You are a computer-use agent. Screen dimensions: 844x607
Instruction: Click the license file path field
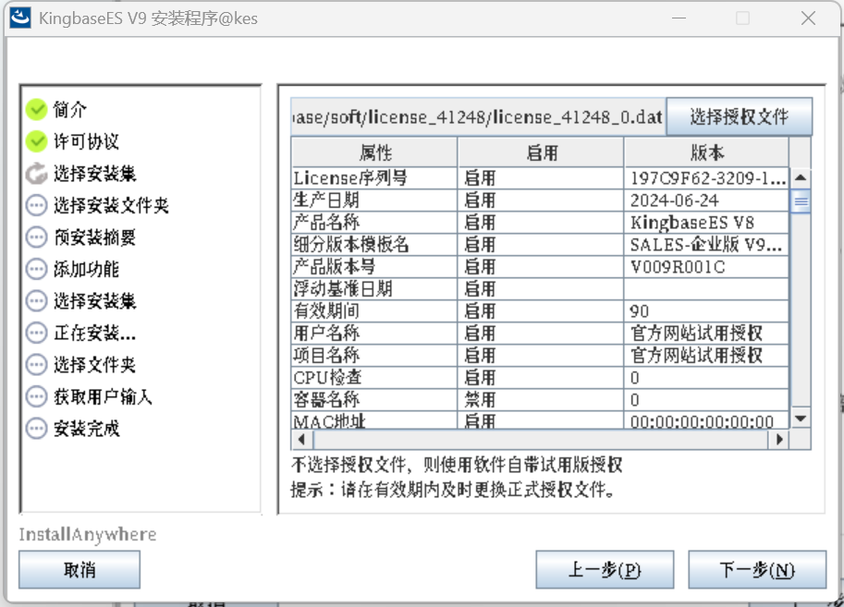(x=478, y=116)
